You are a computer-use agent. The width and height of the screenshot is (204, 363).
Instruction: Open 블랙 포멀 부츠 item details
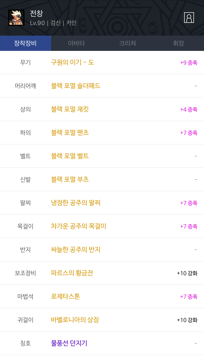pos(70,179)
